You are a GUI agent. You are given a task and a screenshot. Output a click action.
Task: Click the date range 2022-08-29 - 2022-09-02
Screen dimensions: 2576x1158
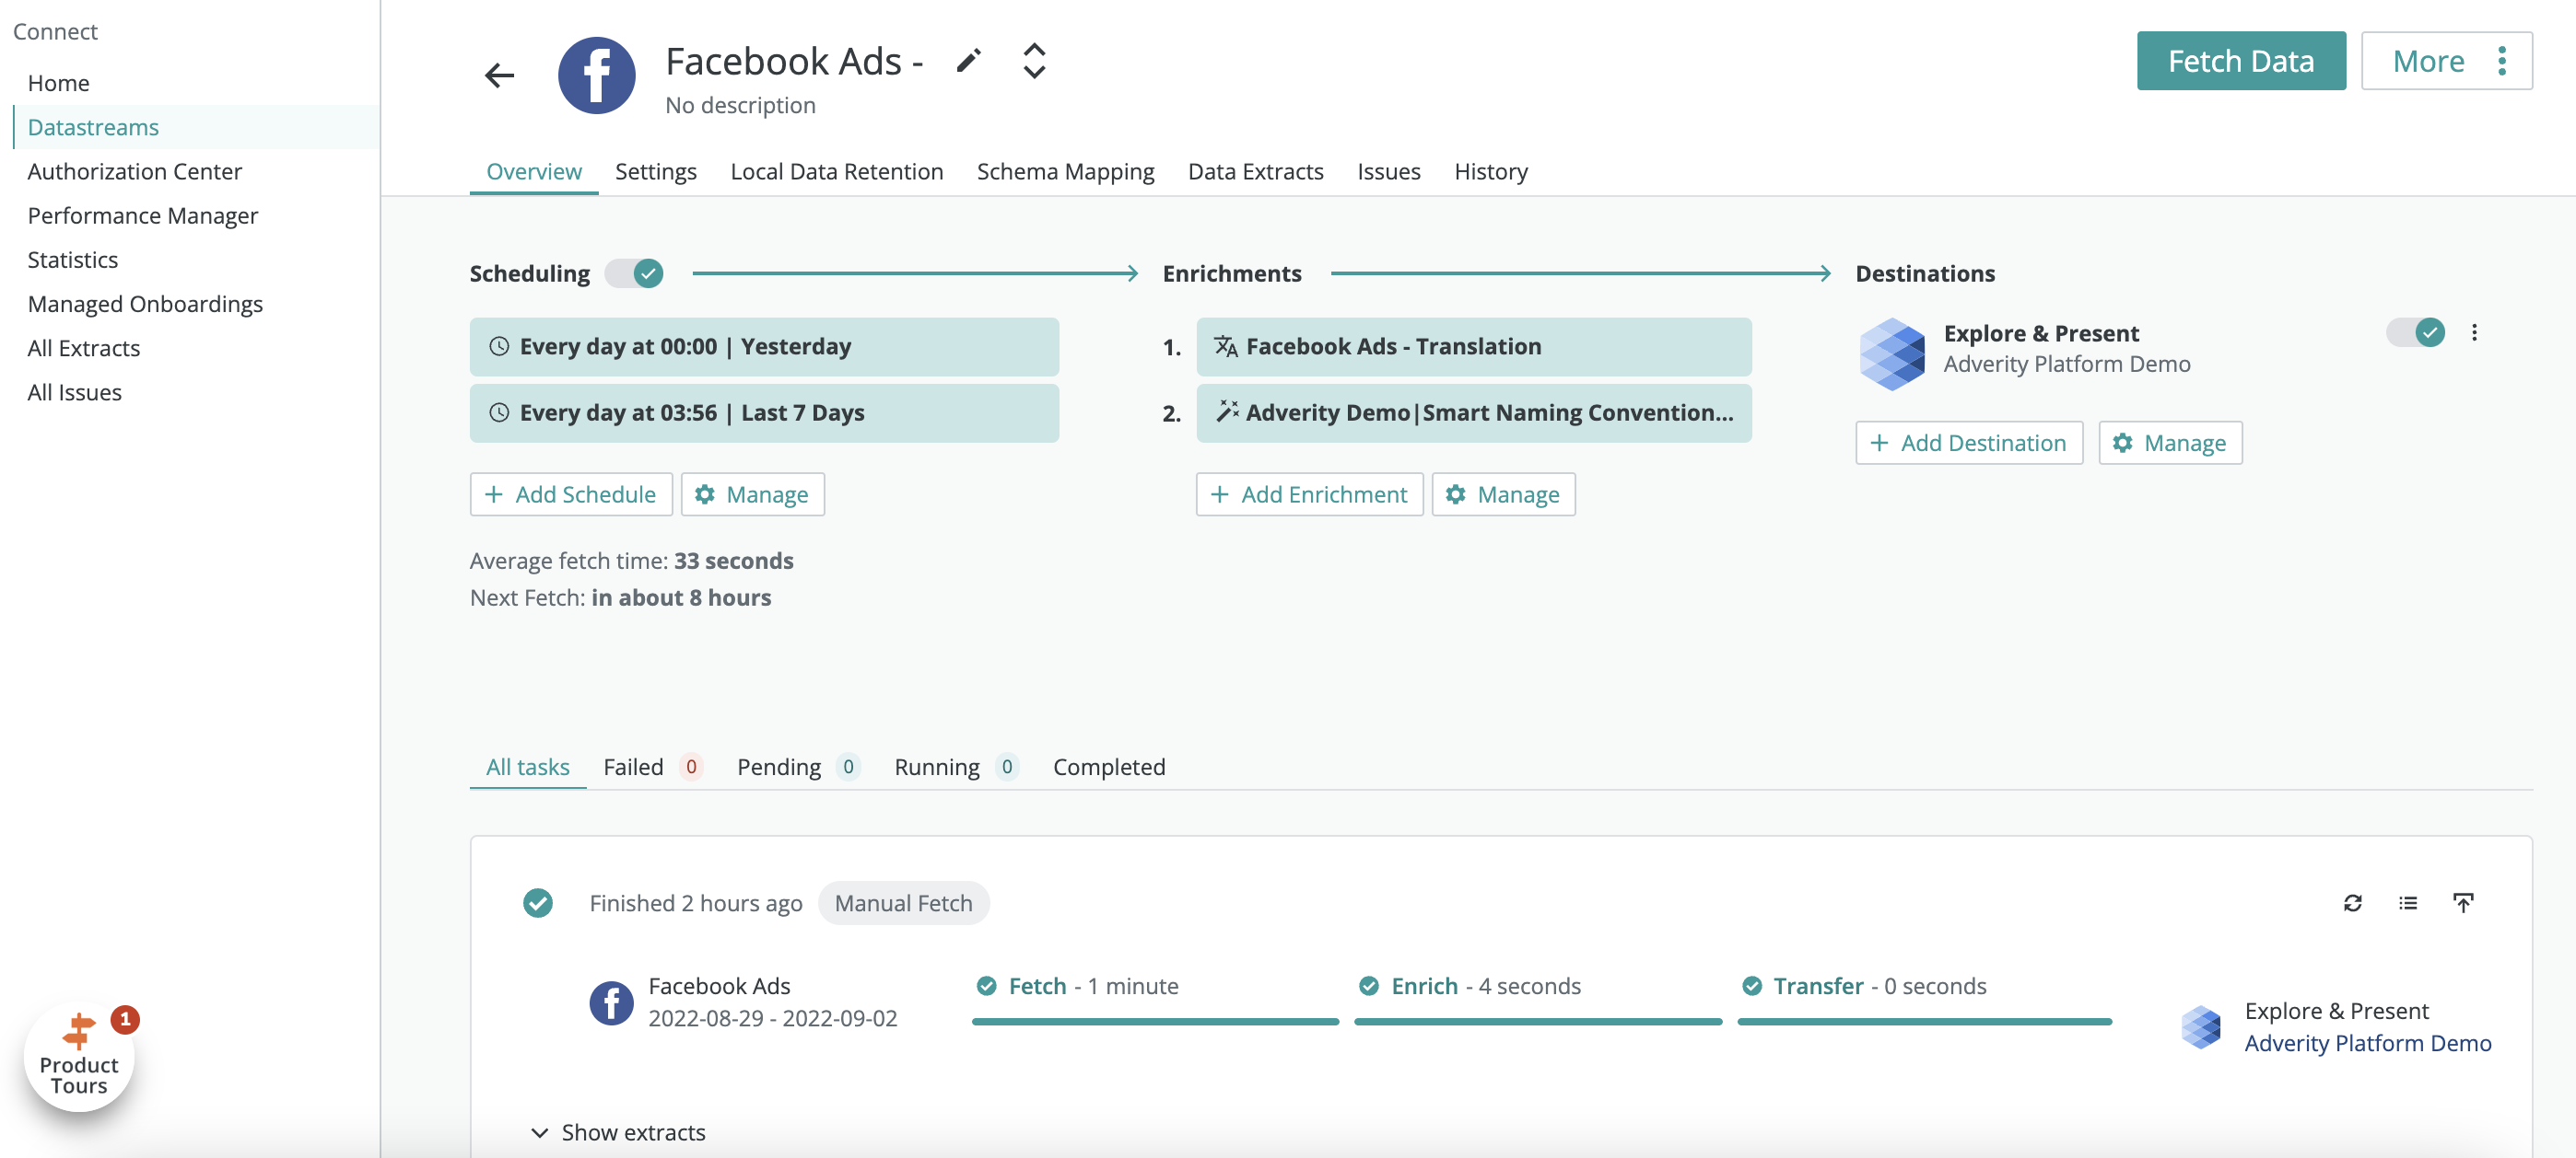point(772,1018)
